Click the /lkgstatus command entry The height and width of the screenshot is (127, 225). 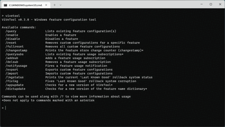[14, 77]
